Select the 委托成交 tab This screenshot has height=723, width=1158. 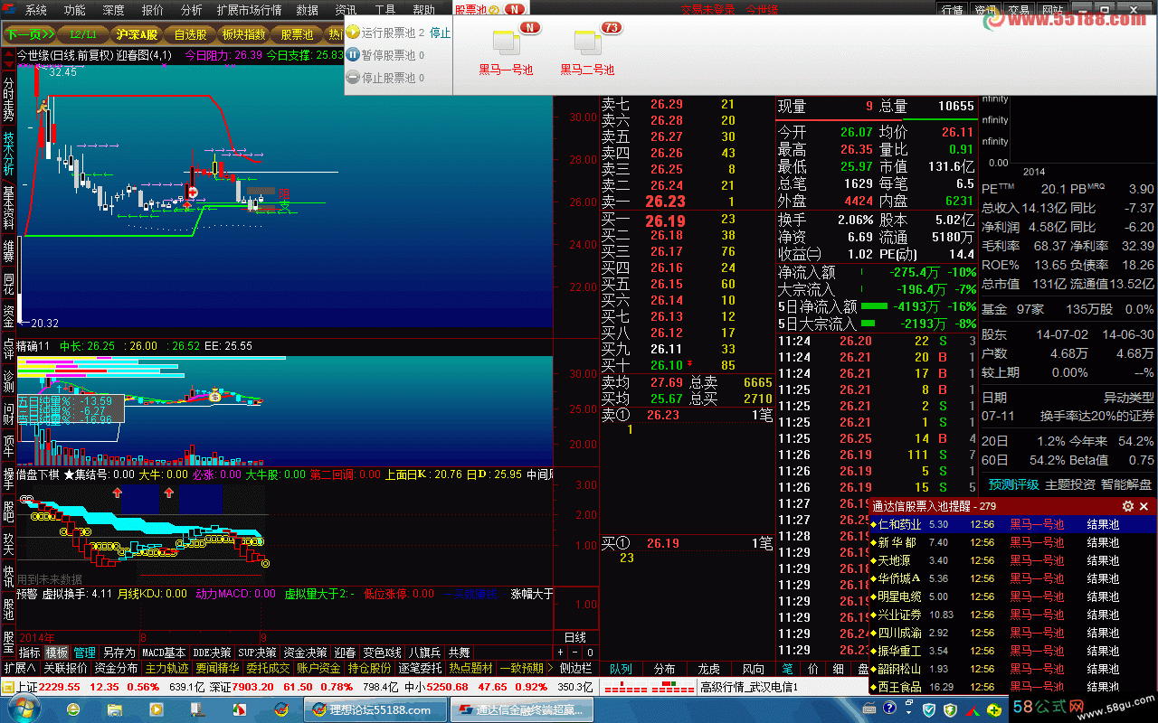pos(269,668)
